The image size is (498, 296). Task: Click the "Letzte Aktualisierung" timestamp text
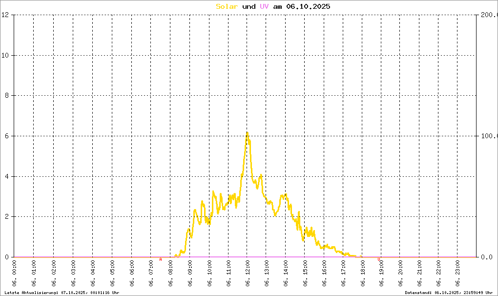(62, 293)
